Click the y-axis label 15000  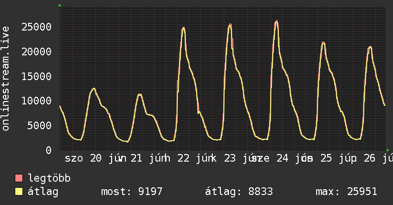click(36, 76)
